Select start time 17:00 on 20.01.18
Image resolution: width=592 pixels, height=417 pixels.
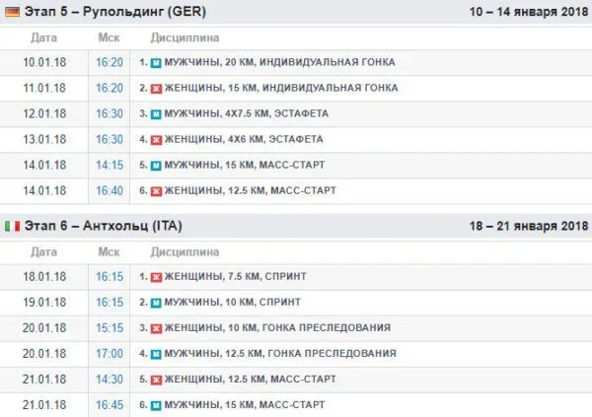click(x=110, y=353)
